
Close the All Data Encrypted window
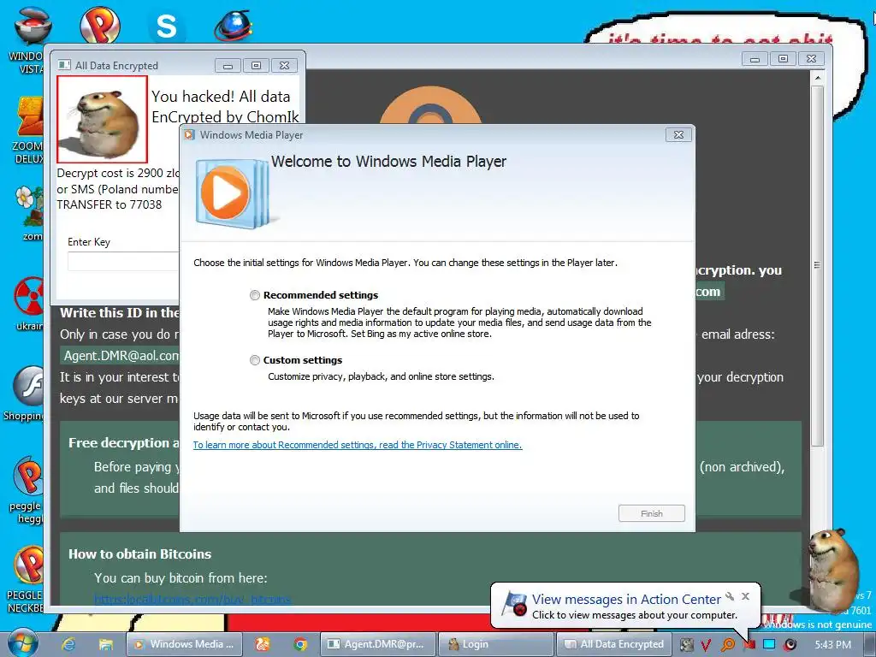point(284,66)
